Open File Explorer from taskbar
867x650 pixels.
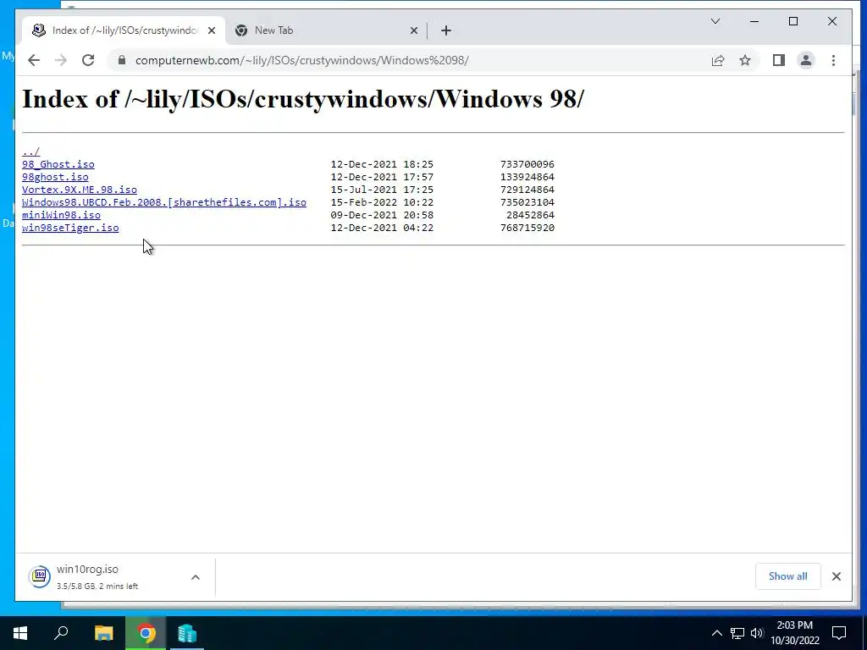[103, 633]
